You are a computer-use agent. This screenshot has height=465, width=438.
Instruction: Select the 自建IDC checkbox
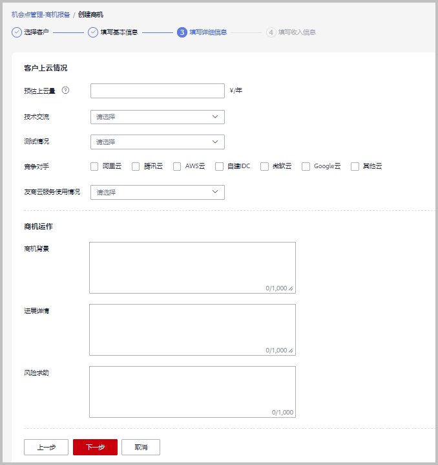pyautogui.click(x=219, y=166)
